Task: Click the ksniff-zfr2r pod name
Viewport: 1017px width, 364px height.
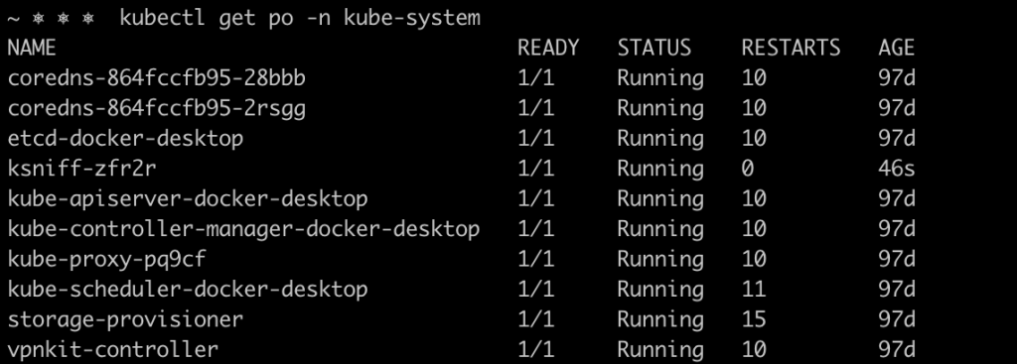Action: (81, 169)
